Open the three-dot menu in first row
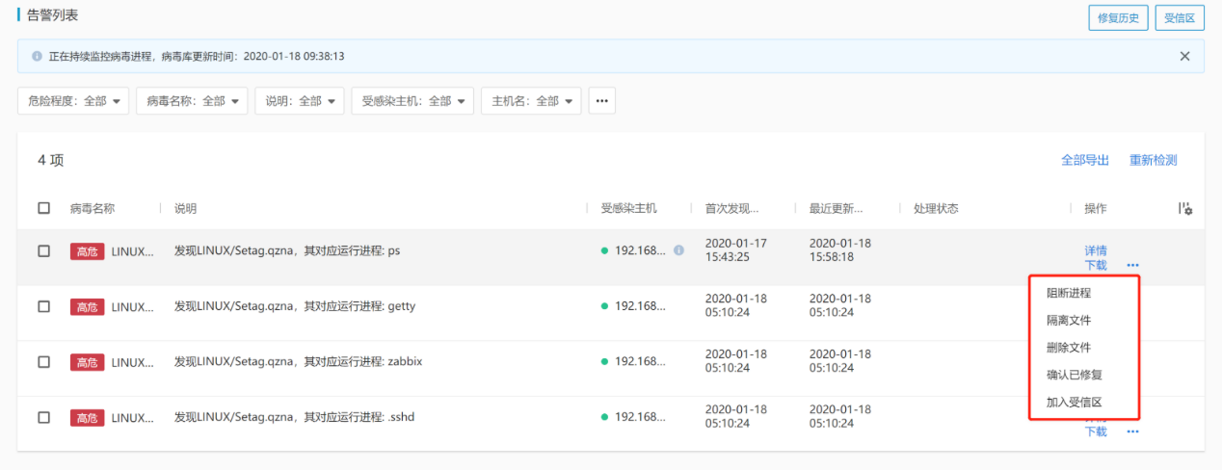The height and width of the screenshot is (470, 1222). [1132, 265]
